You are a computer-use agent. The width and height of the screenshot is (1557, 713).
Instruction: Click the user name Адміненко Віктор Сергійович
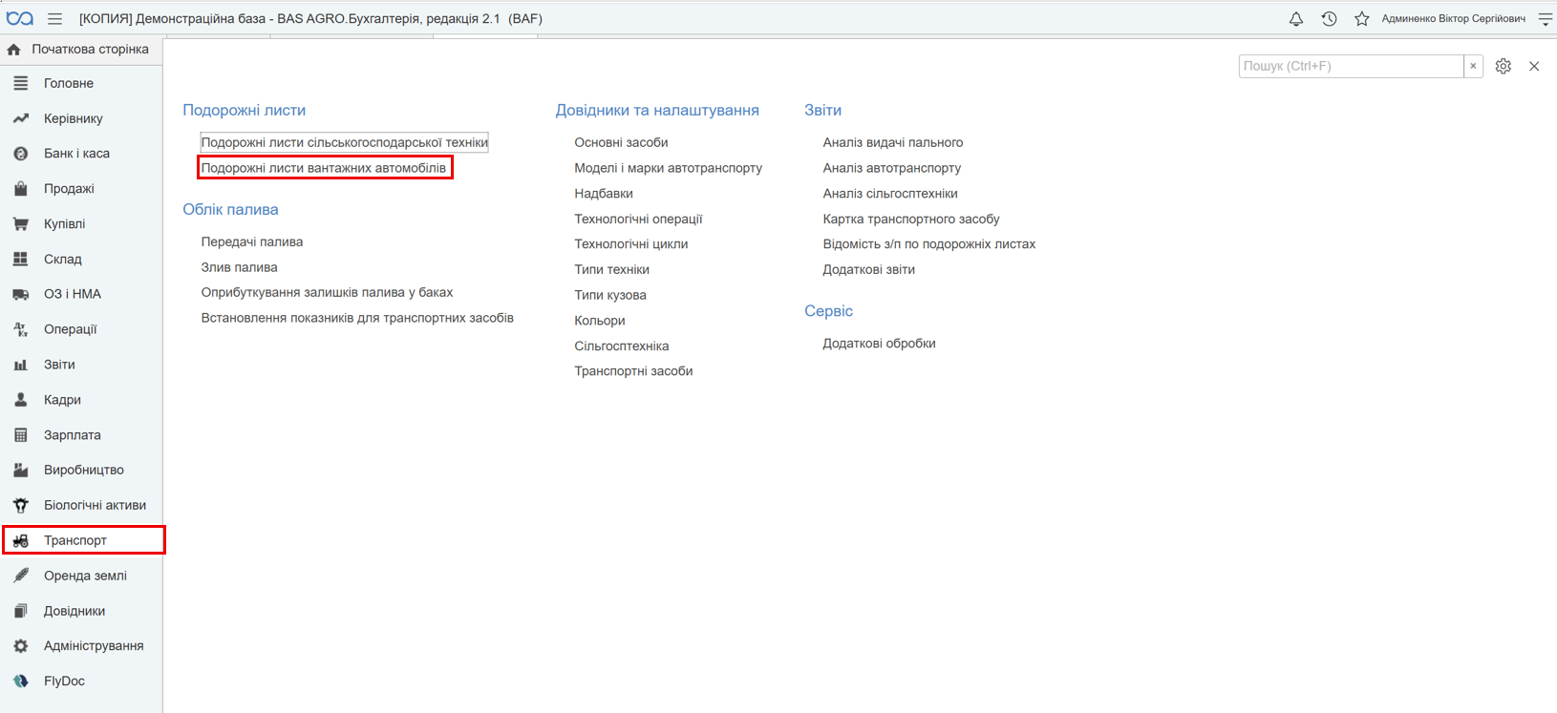[1453, 18]
